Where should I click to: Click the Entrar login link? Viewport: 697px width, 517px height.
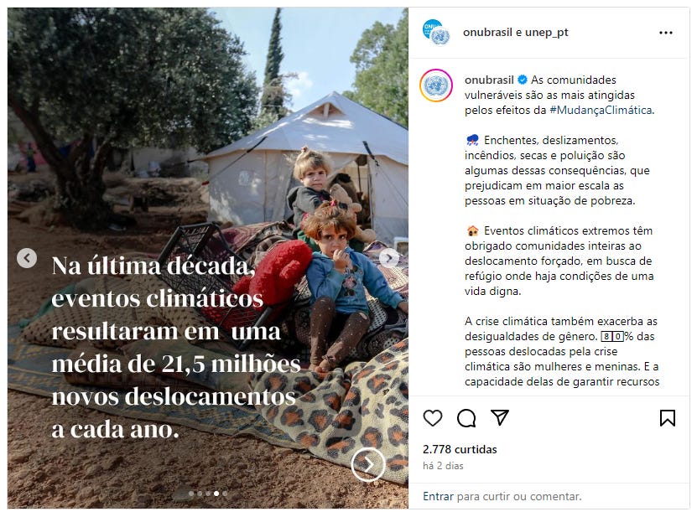click(x=438, y=496)
